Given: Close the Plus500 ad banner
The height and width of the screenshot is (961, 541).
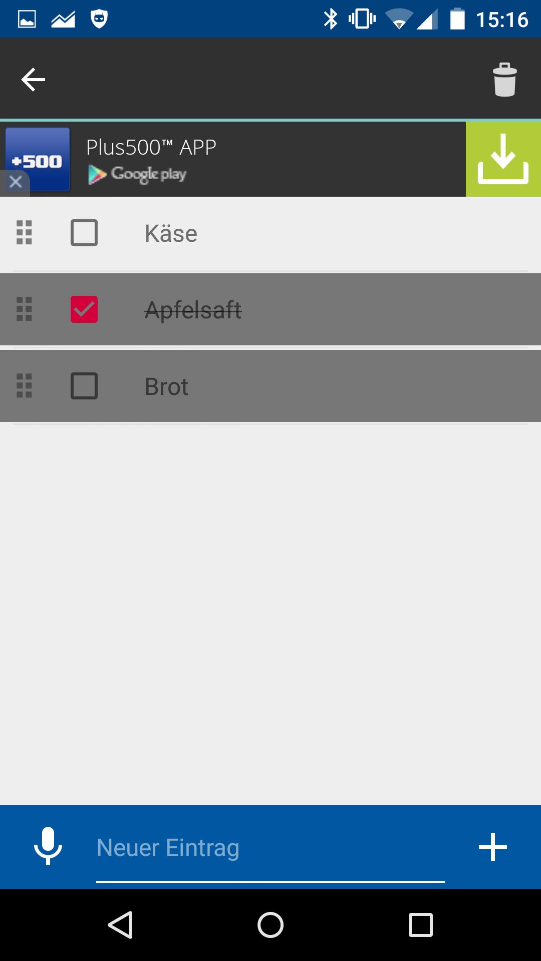Looking at the screenshot, I should point(15,182).
